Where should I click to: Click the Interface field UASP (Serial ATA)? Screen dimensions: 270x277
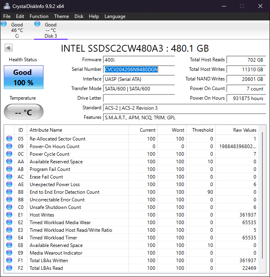tap(139, 79)
